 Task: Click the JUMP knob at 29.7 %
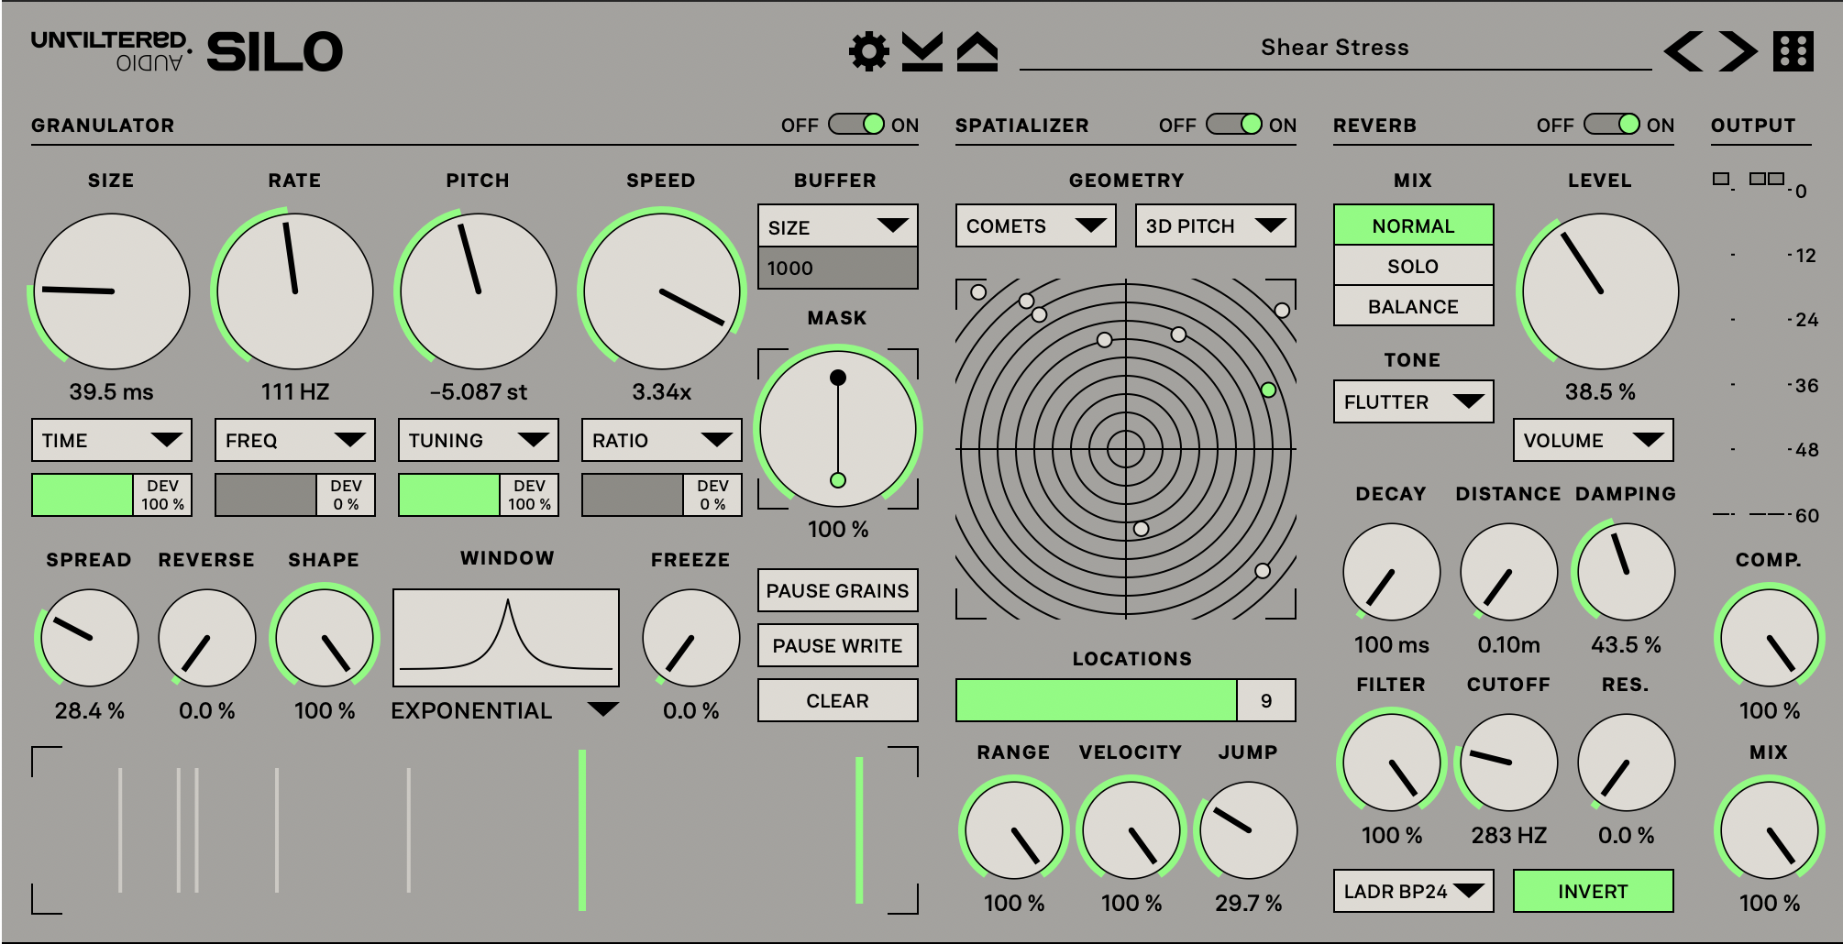(1249, 830)
